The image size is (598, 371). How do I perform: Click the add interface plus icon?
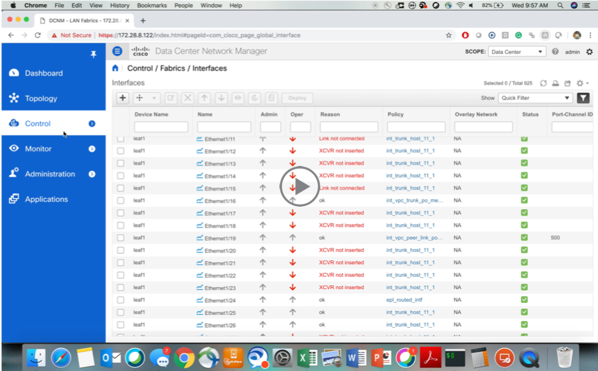123,98
